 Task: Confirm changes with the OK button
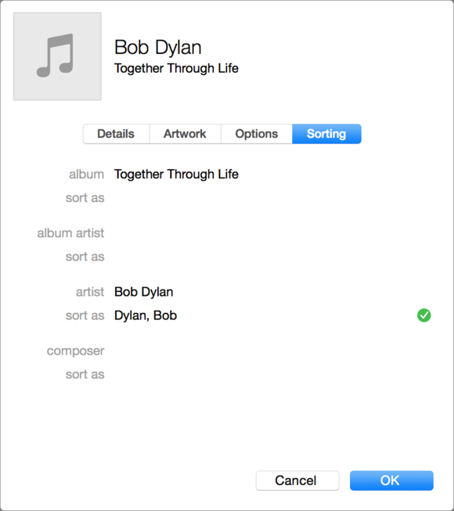[391, 480]
